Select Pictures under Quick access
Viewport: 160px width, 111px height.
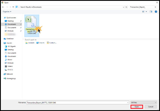(x=9, y=31)
